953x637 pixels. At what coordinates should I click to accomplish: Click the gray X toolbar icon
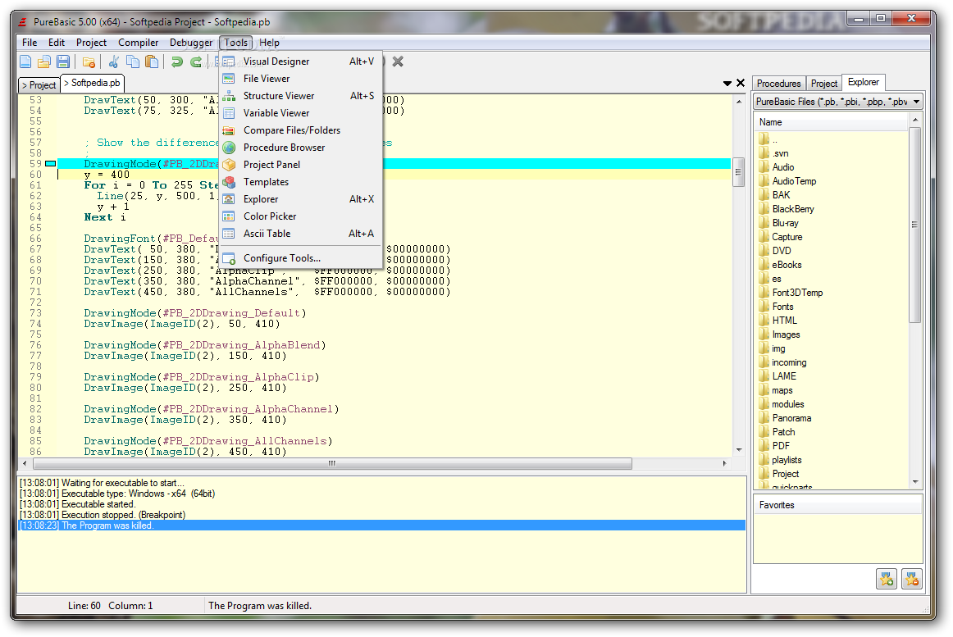398,61
